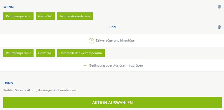This screenshot has width=224, height=110.
Task: Delete the WENN block with top trash icon
Action: (220, 7)
